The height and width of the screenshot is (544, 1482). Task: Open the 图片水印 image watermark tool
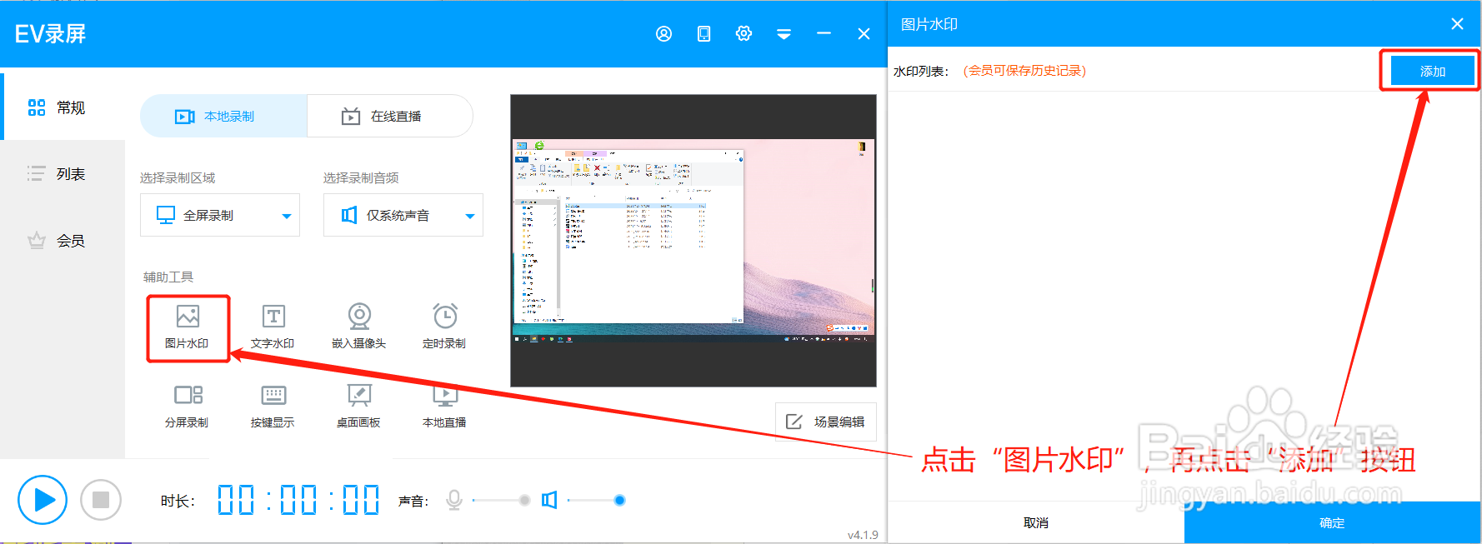coord(188,327)
